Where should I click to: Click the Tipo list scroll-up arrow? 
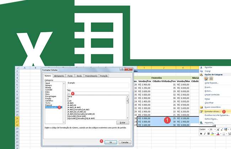(x=128, y=97)
